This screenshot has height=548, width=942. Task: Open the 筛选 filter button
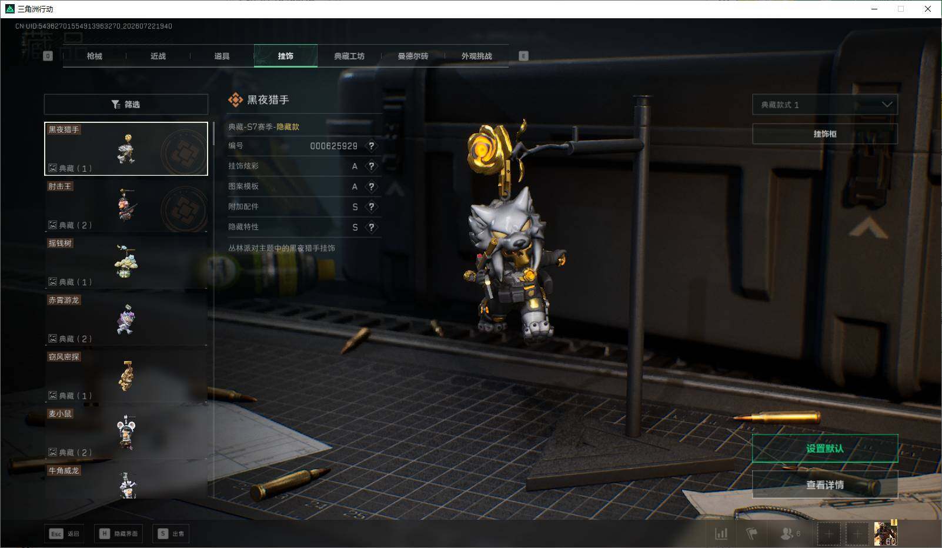[126, 104]
